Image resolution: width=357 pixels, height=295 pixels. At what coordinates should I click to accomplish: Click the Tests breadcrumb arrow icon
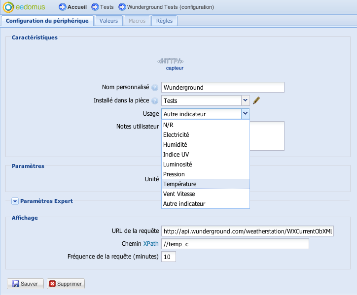pyautogui.click(x=95, y=7)
